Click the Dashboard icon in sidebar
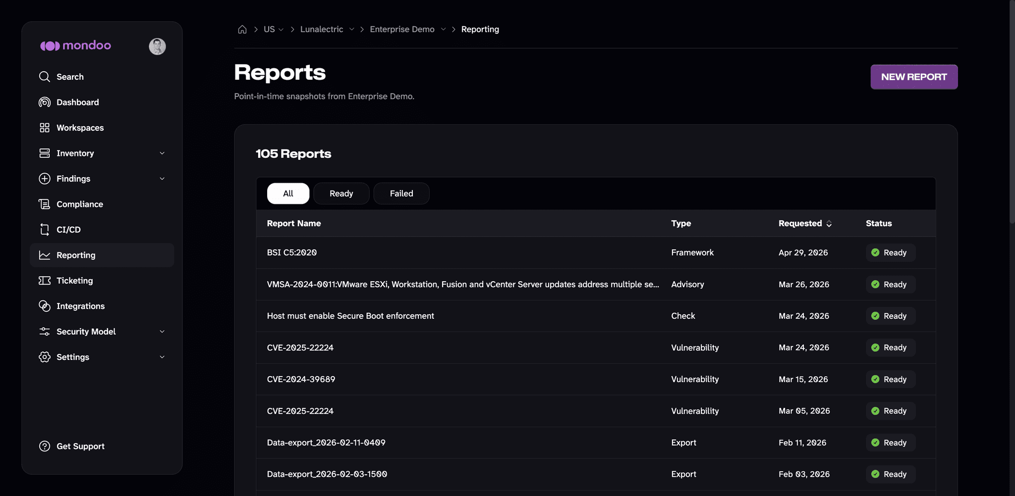1015x496 pixels. coord(45,102)
